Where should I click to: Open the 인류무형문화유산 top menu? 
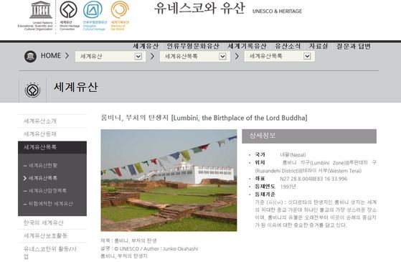click(193, 46)
